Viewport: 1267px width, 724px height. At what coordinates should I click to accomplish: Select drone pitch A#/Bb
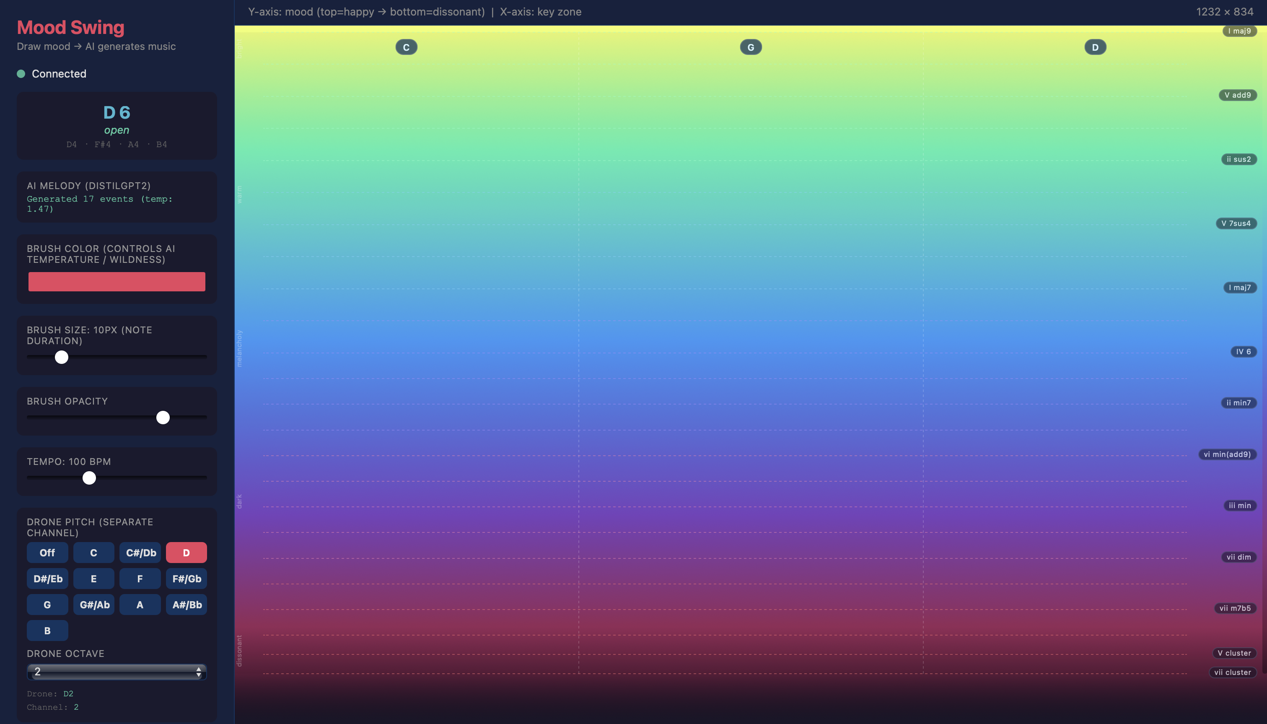click(x=187, y=604)
